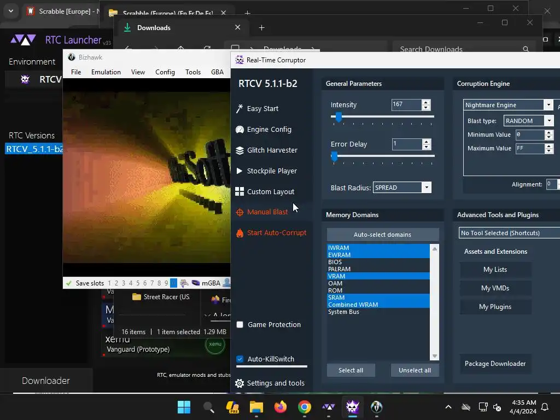The width and height of the screenshot is (560, 420).
Task: Click the search icon in Search Downloads
Action: point(526,49)
